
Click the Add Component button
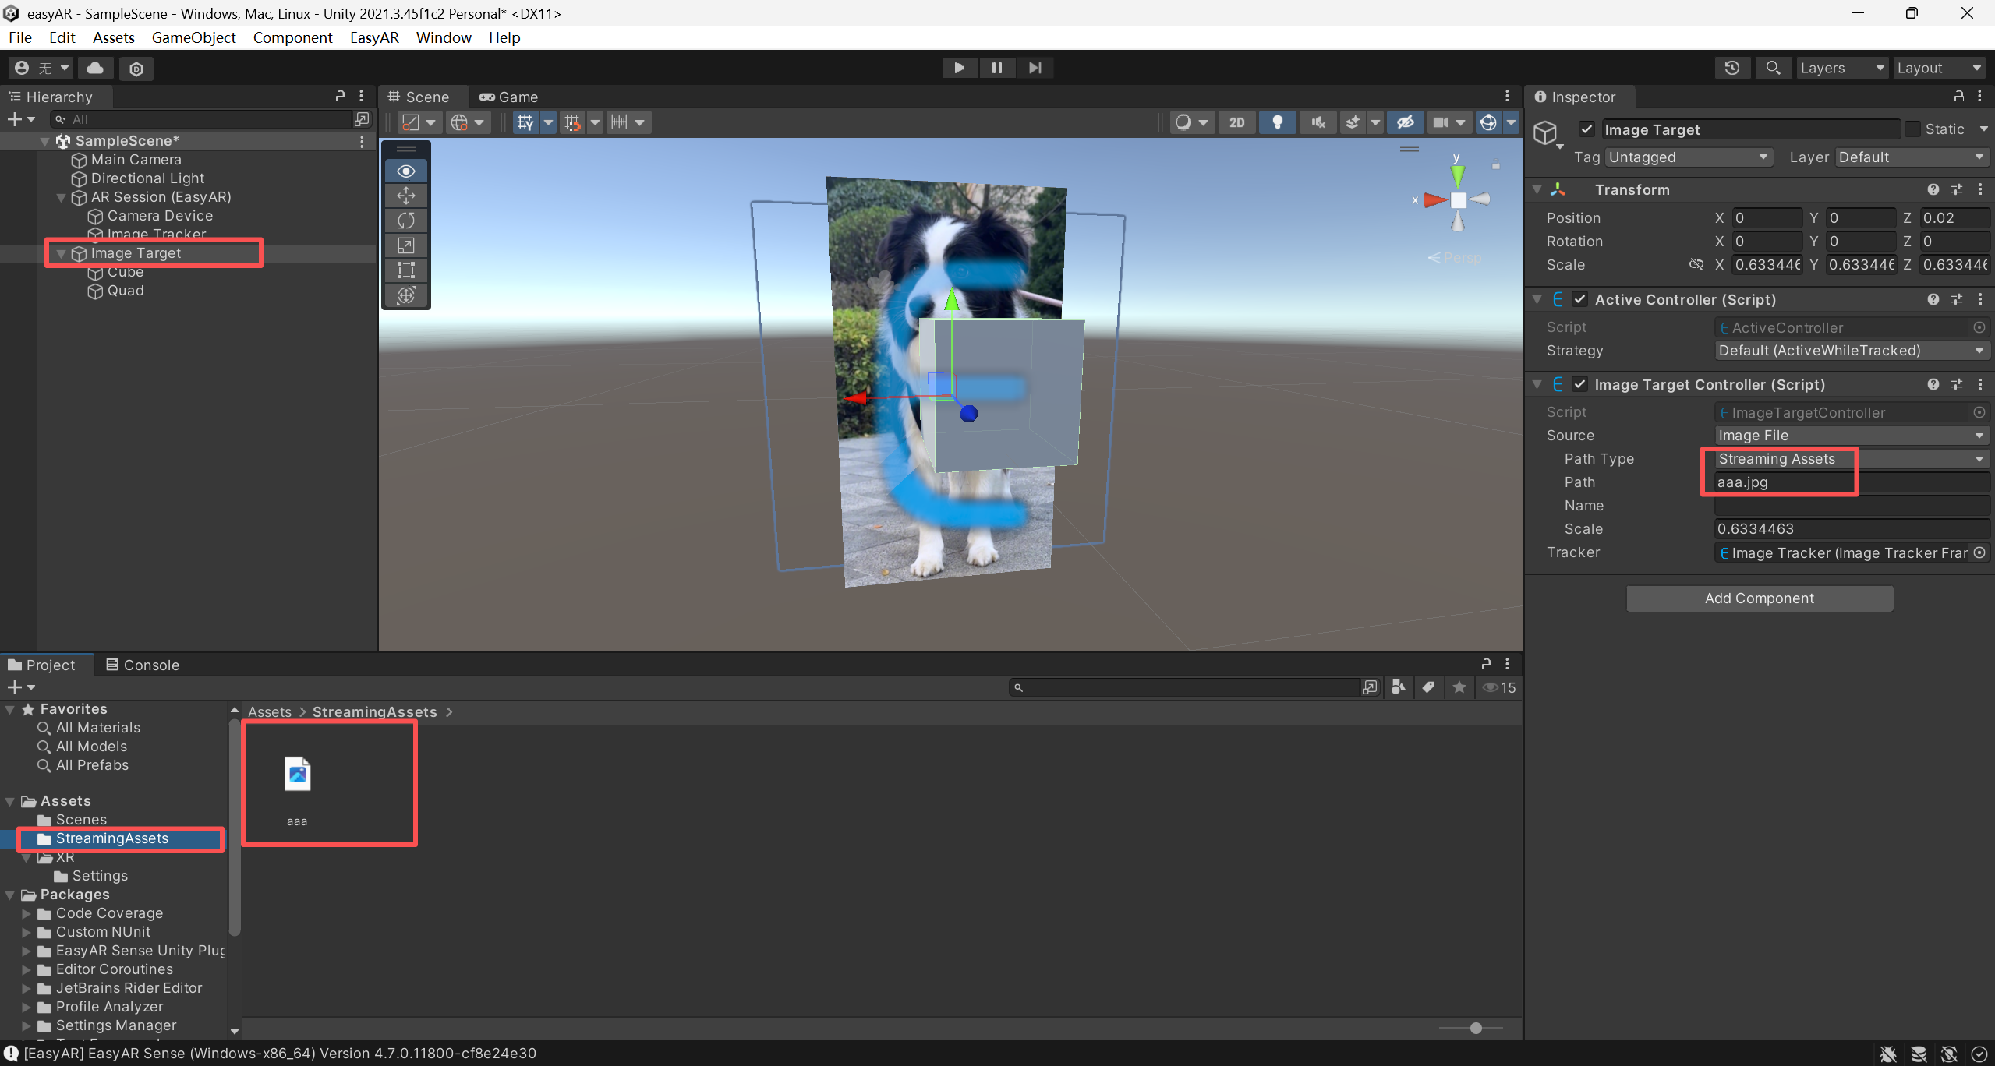pyautogui.click(x=1759, y=598)
